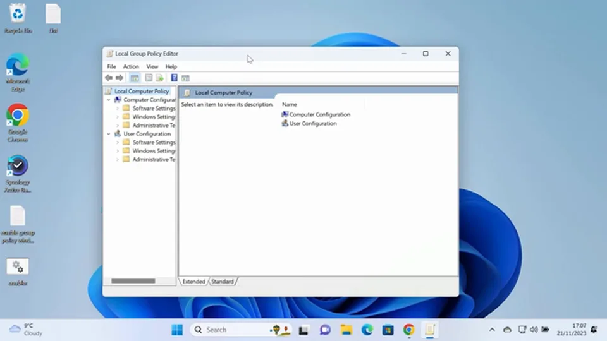
Task: Click the taskbar Search box
Action: coord(241,330)
